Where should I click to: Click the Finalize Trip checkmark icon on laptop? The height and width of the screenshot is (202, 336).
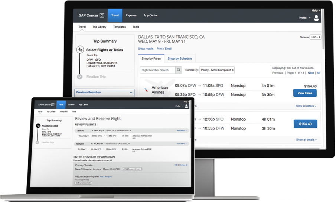point(37,142)
